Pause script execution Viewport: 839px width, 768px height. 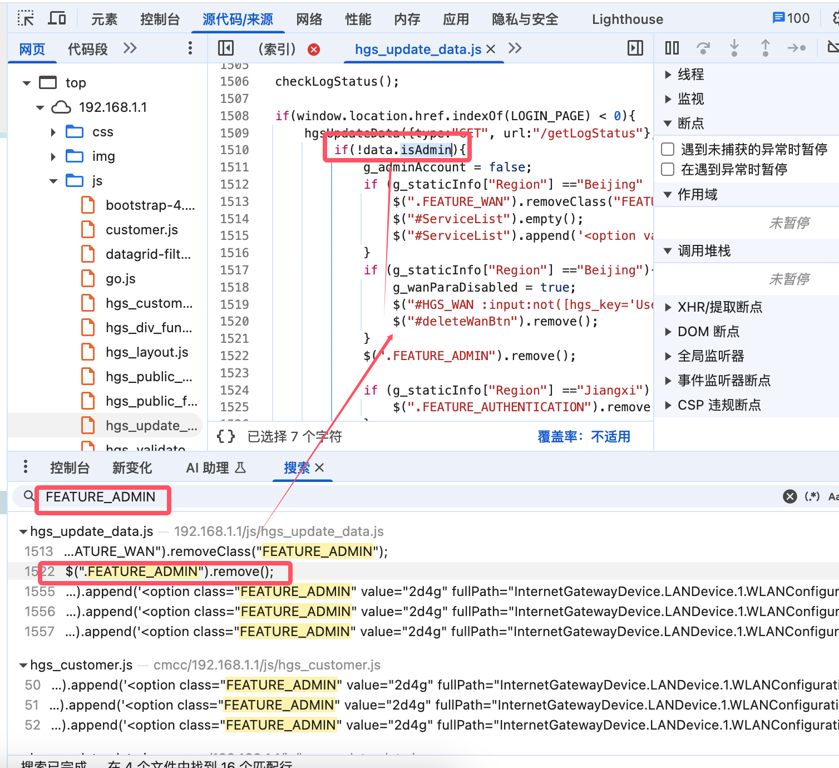(672, 48)
